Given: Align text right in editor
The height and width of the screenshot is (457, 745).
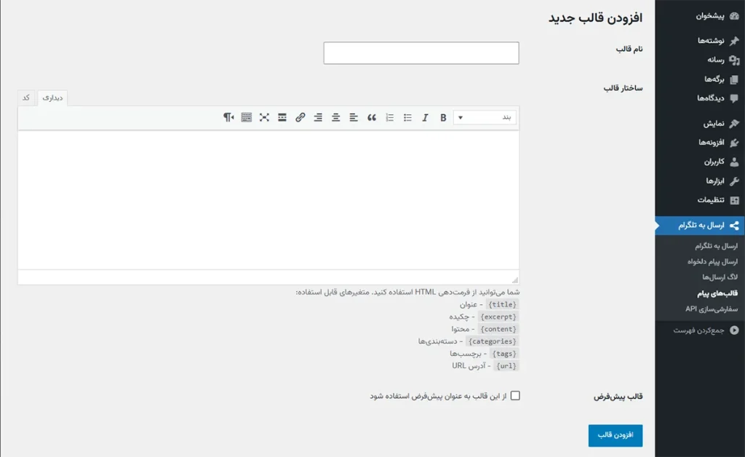Looking at the screenshot, I should click(x=318, y=117).
